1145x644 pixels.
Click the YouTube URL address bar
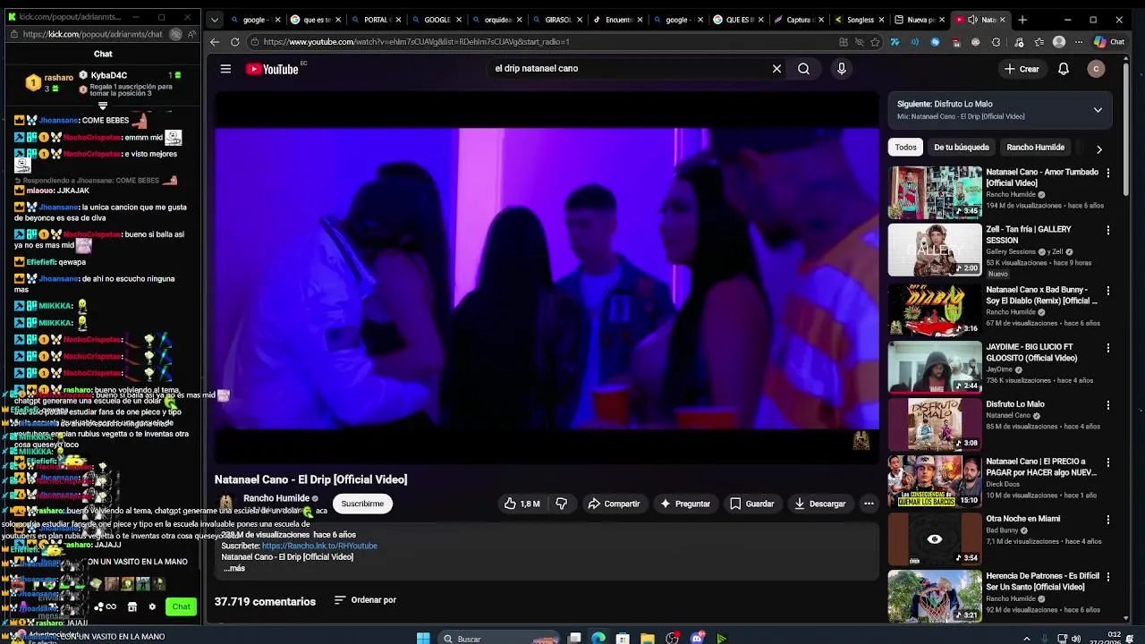pos(537,42)
